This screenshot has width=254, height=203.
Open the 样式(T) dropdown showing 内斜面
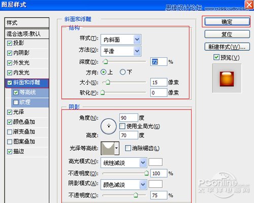point(121,40)
